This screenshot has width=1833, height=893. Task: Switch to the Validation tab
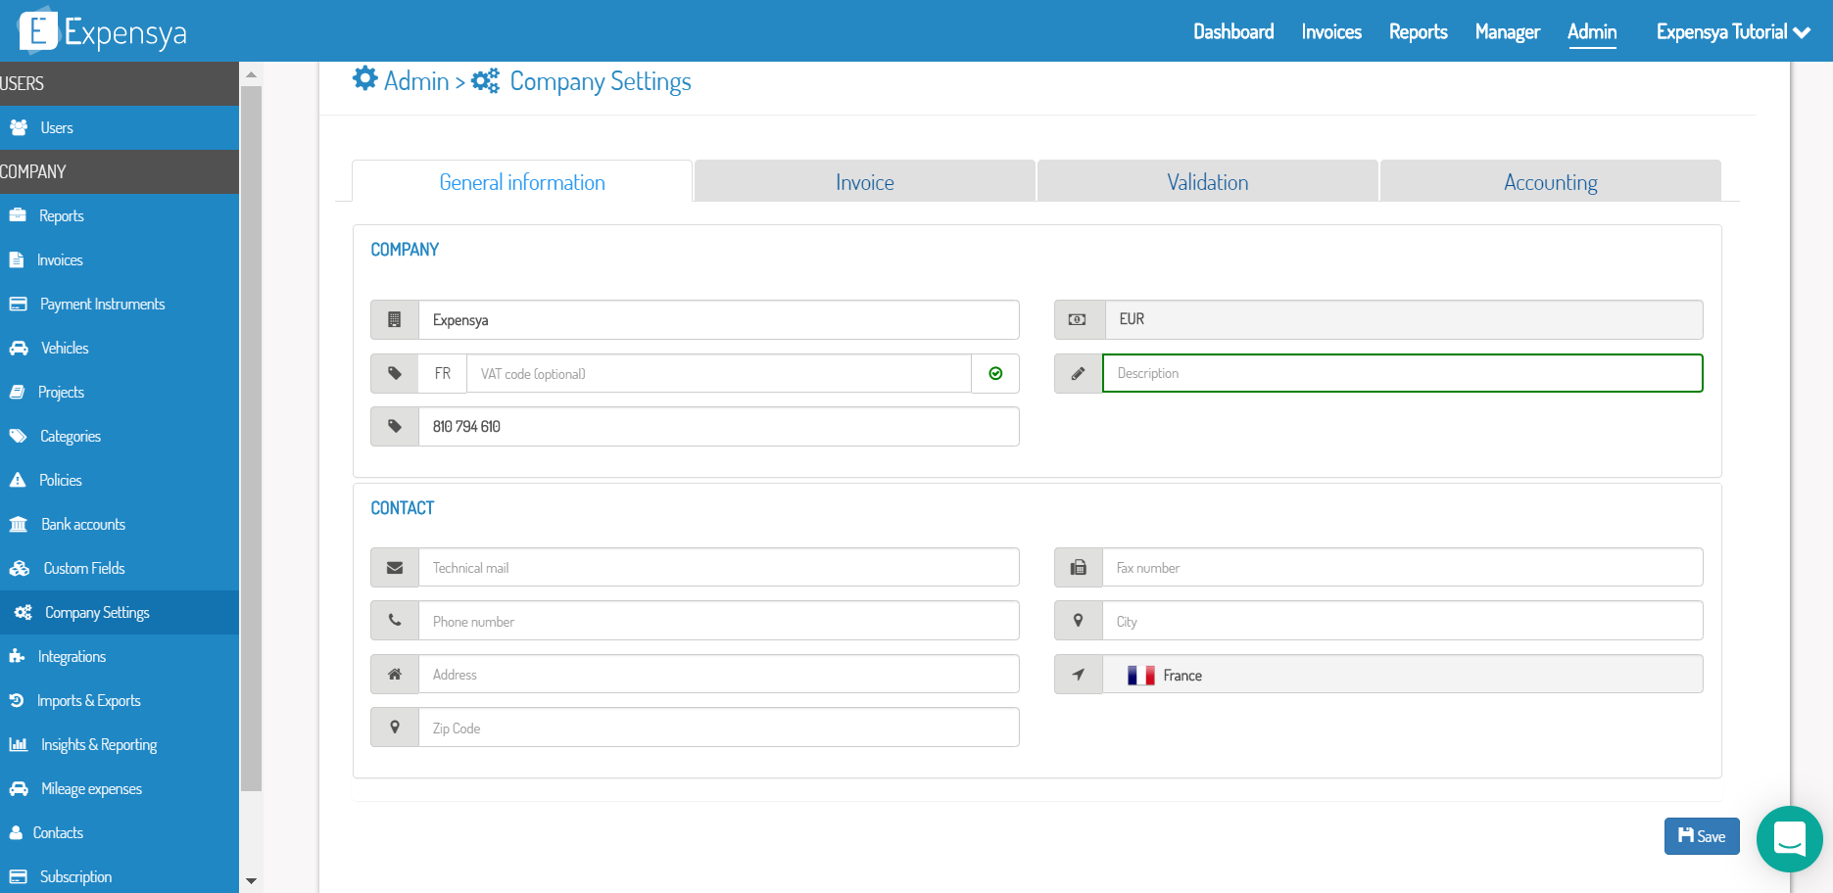(1208, 182)
